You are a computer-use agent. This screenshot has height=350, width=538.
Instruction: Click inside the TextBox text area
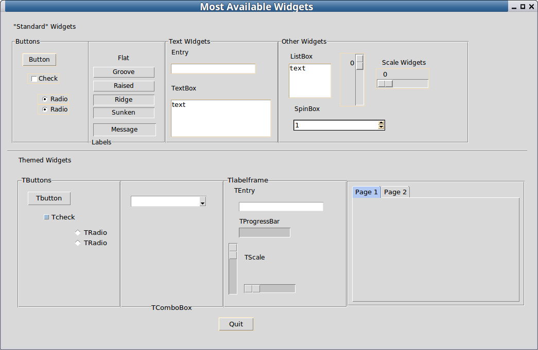220,118
